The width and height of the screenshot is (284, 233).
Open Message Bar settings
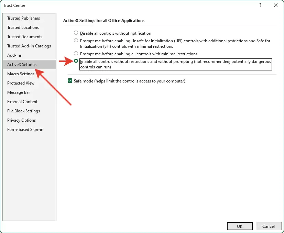pos(18,92)
